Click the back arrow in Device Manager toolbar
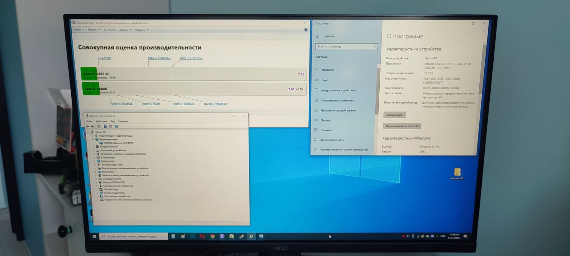The width and height of the screenshot is (570, 256). coord(88,126)
